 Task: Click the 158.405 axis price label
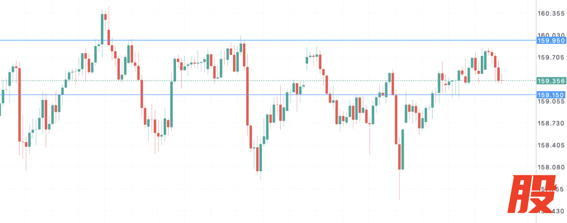[551, 145]
